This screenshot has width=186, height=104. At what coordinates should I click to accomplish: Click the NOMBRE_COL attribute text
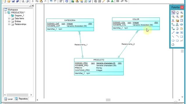click(x=119, y=25)
